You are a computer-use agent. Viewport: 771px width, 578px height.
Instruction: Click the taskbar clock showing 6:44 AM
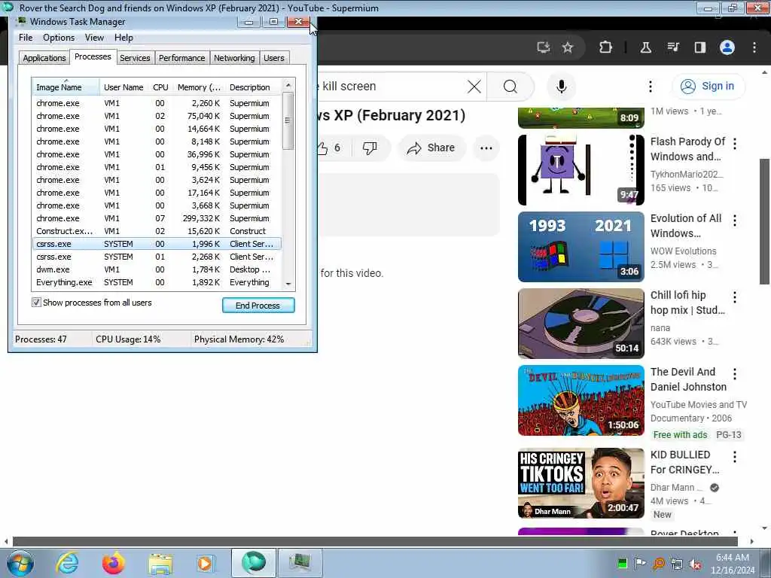732,564
